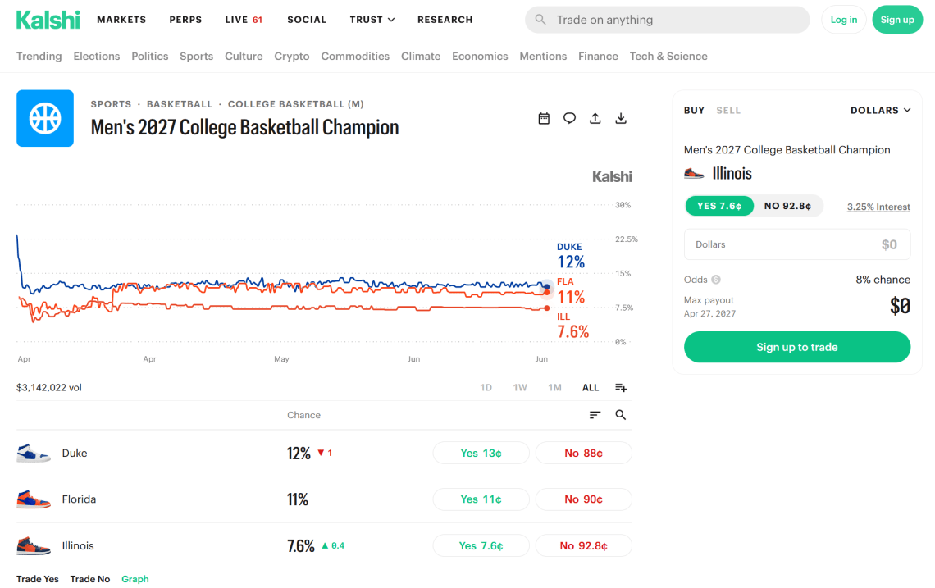Click the Trade Yes link

pyautogui.click(x=38, y=579)
